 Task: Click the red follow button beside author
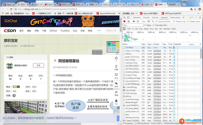point(38,65)
